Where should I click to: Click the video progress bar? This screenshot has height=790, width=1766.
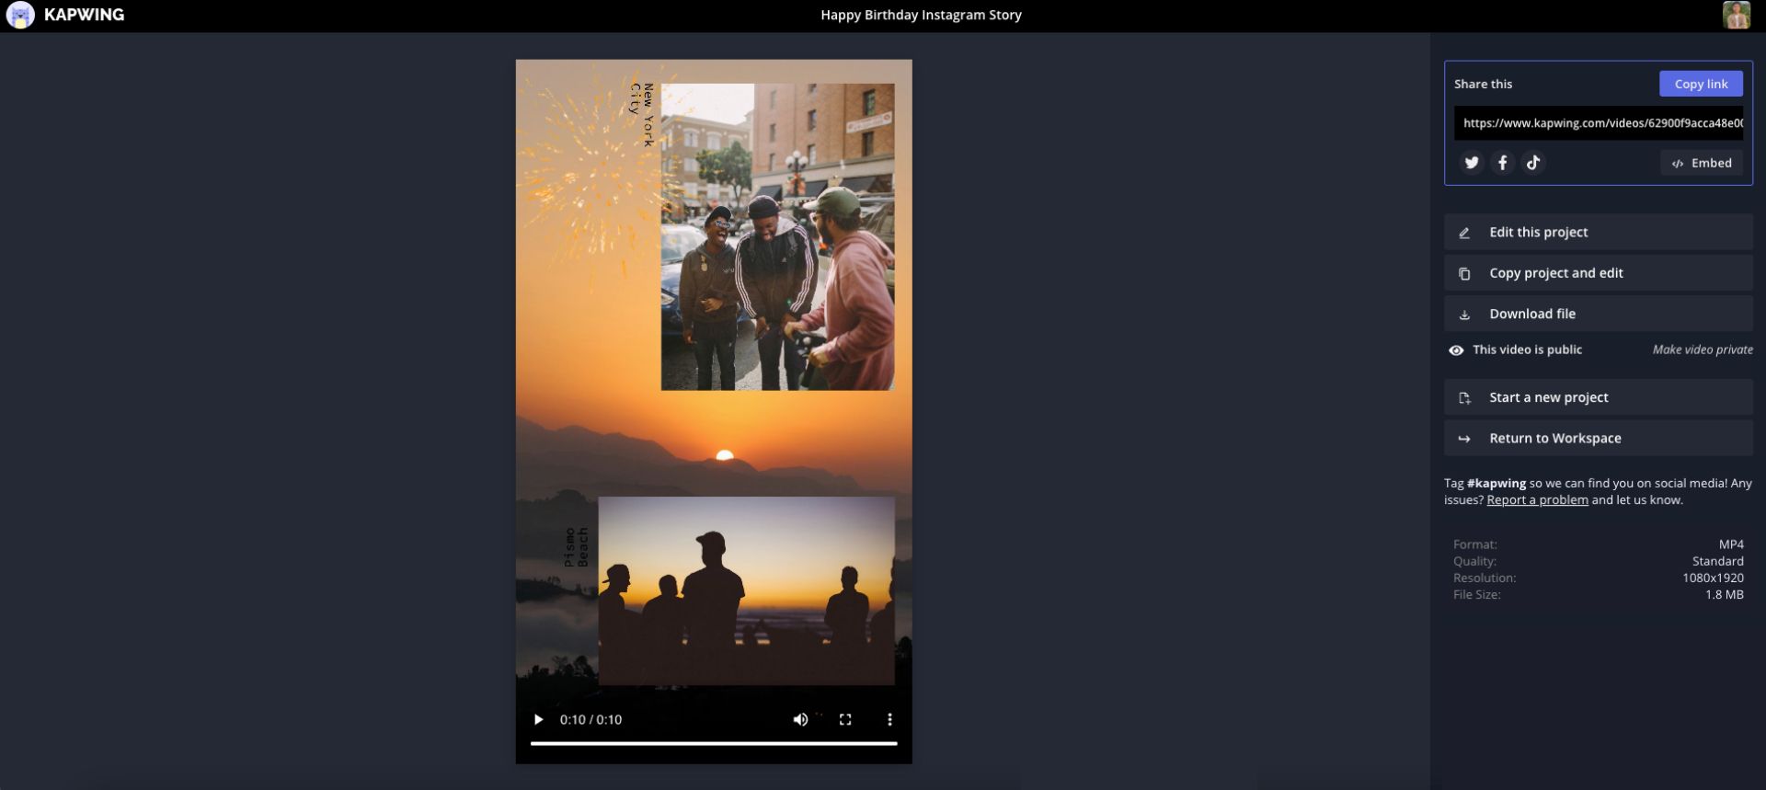(x=713, y=743)
